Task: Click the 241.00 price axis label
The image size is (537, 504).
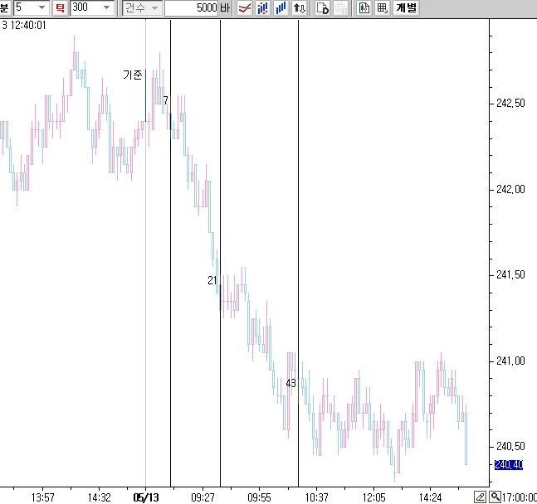Action: (510, 361)
